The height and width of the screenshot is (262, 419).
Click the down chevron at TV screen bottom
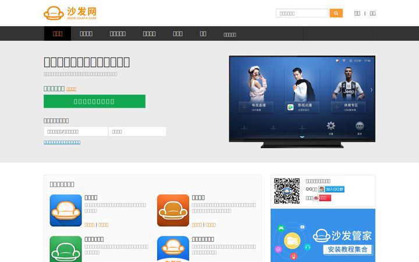click(x=302, y=137)
